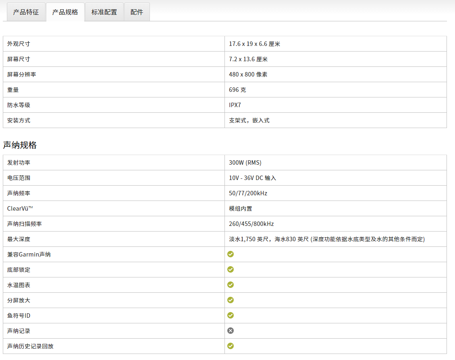455x360 pixels.
Task: Click check icon for 声纳历史记录回放
Action: coord(231,346)
